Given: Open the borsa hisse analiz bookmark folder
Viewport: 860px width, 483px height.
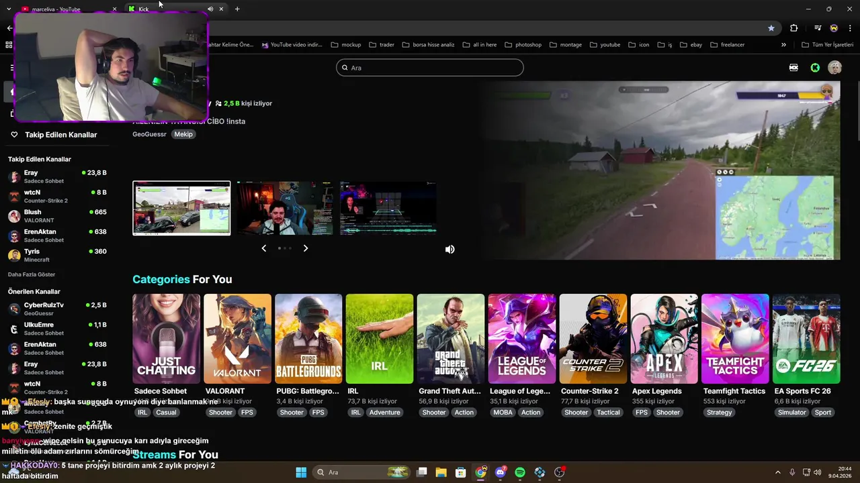Looking at the screenshot, I should click(428, 45).
